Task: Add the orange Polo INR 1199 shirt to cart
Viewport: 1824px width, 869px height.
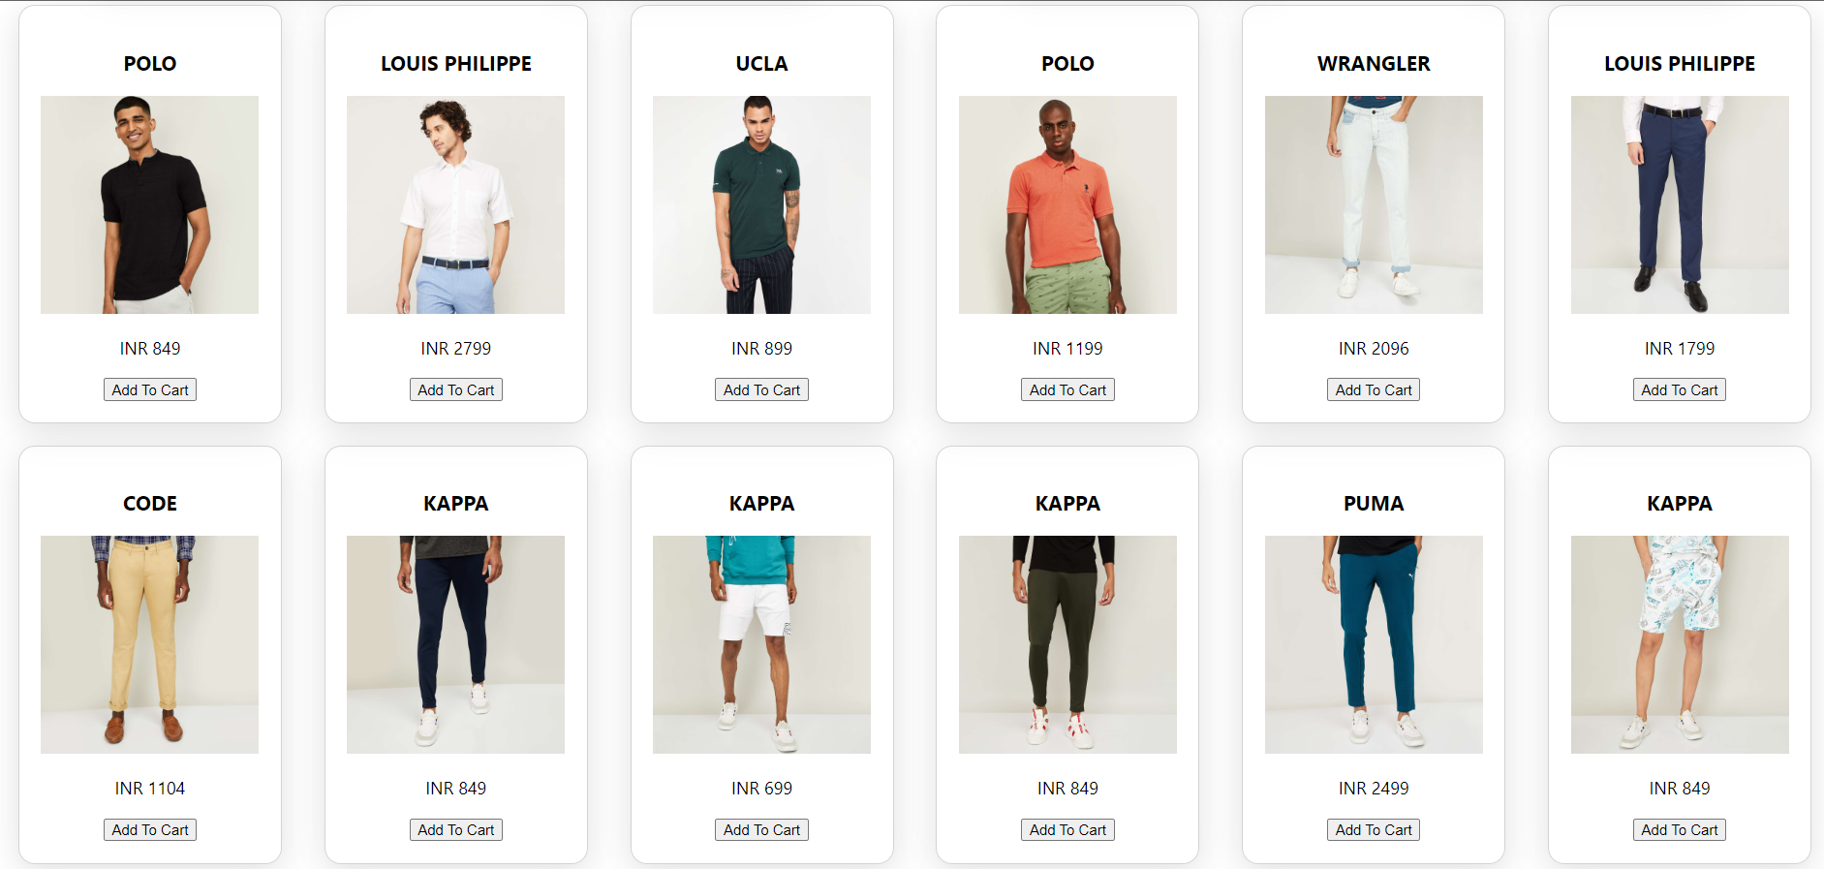Action: [x=1067, y=389]
